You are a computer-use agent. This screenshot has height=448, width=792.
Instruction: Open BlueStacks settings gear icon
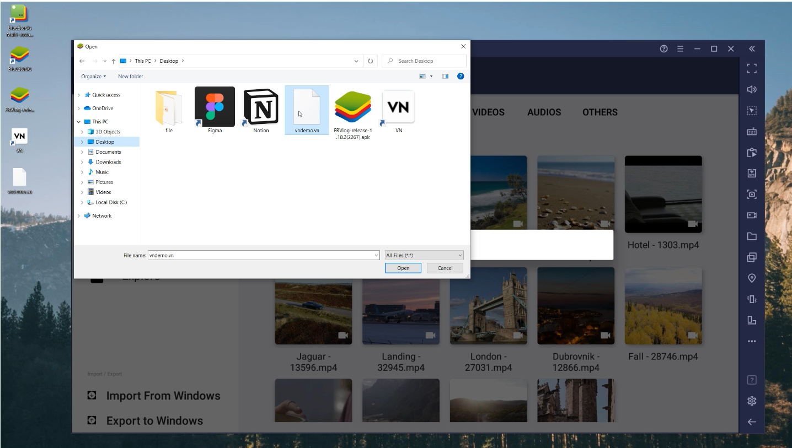click(751, 401)
